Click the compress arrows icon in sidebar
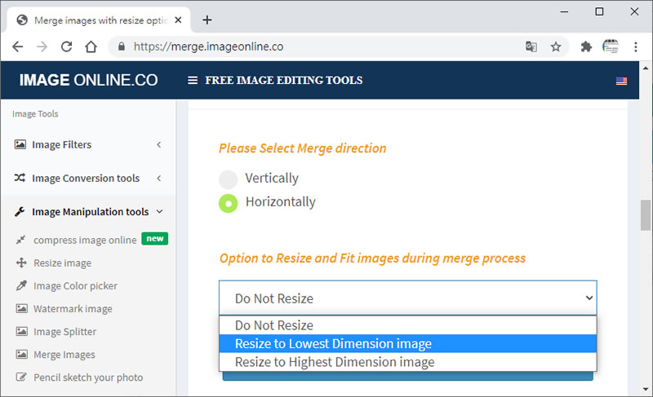The height and width of the screenshot is (397, 653). [x=21, y=240]
